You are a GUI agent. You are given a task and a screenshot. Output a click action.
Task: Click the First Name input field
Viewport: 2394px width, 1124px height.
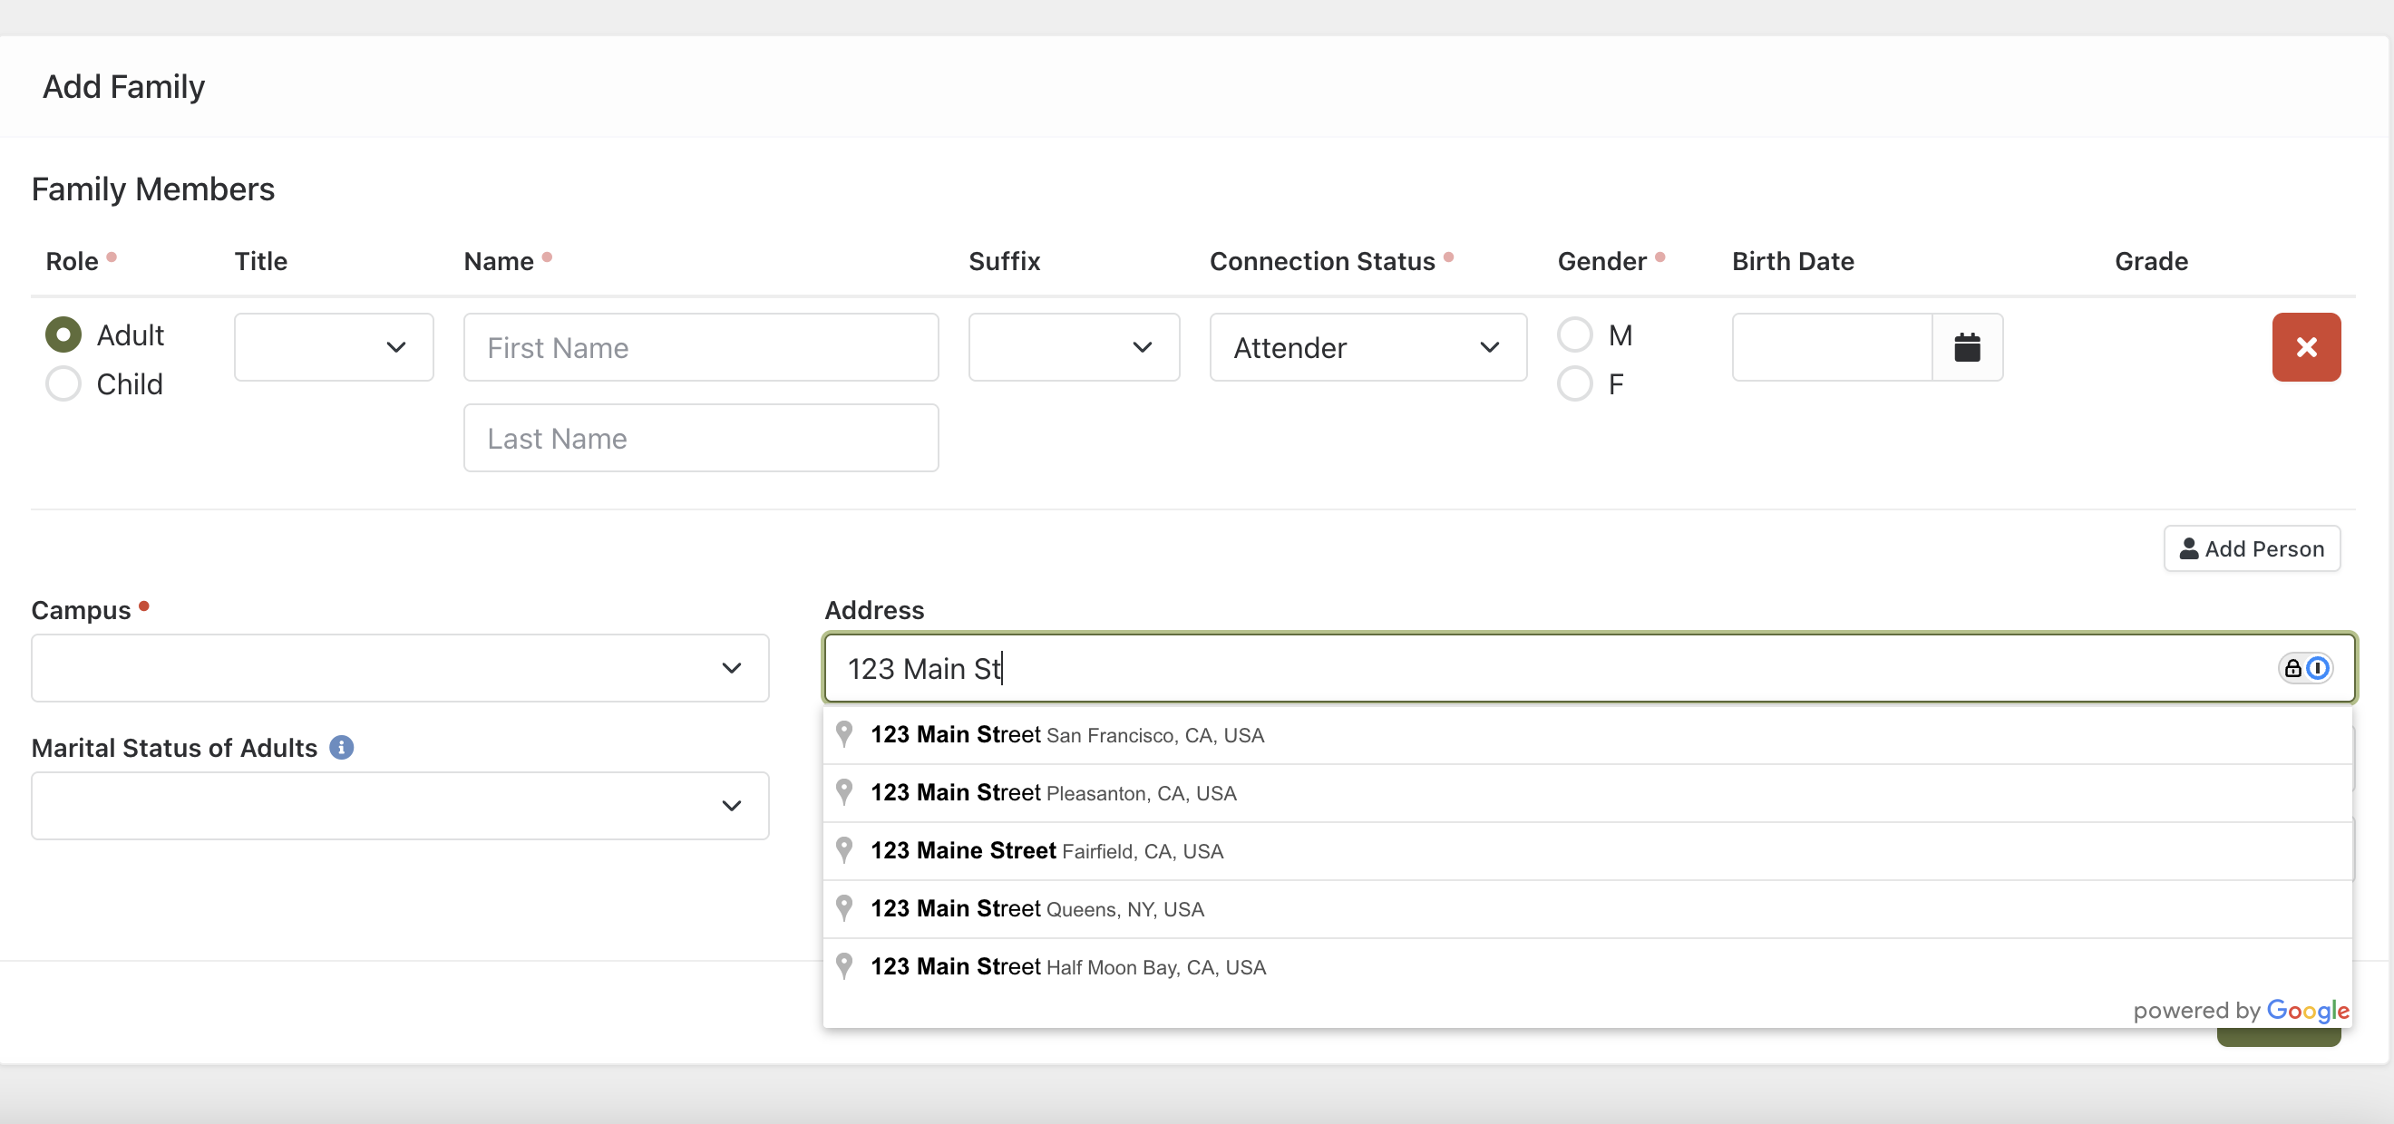pyautogui.click(x=701, y=347)
